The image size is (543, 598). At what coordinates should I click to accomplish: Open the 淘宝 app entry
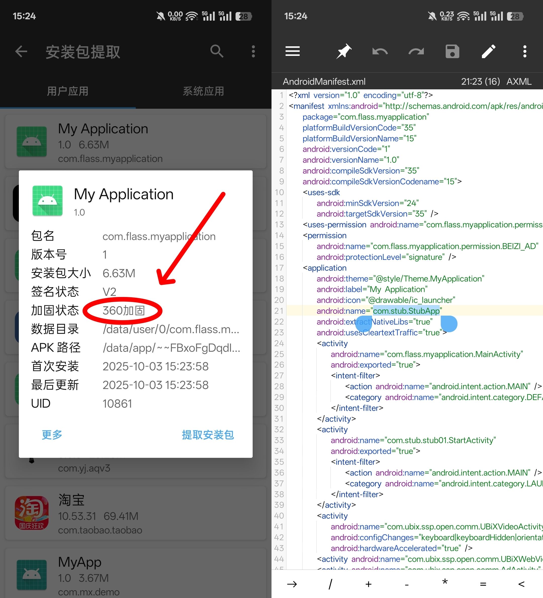tap(136, 513)
